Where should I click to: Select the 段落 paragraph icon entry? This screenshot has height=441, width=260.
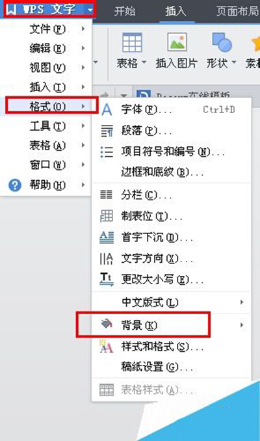coord(107,131)
